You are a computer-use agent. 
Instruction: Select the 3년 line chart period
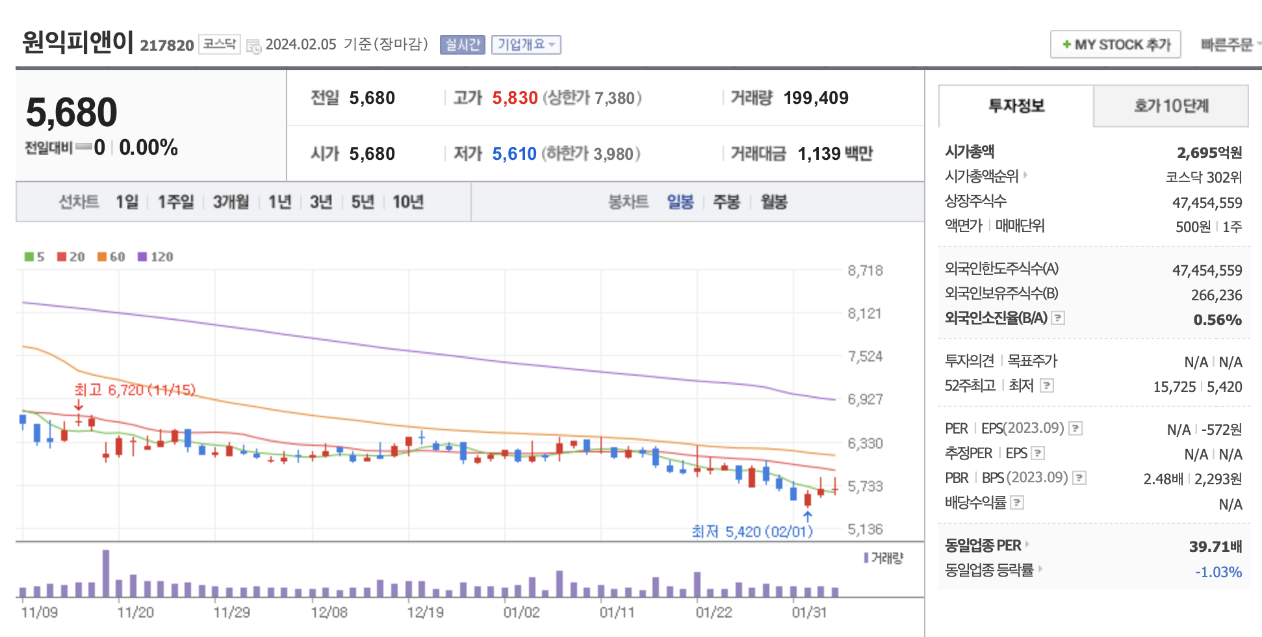click(321, 202)
